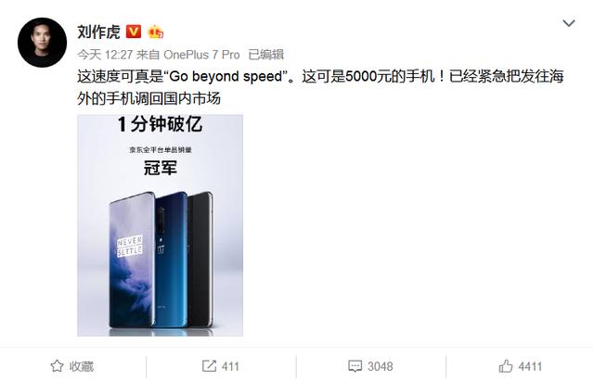Open the 刘作虎 username link

[98, 32]
